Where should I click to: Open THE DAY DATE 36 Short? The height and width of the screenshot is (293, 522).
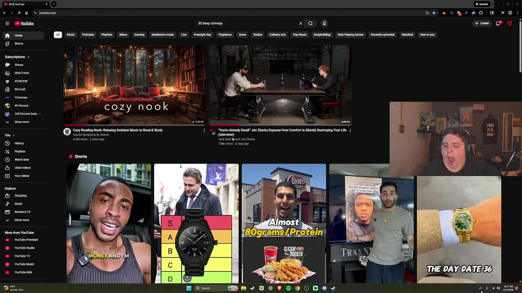459,229
